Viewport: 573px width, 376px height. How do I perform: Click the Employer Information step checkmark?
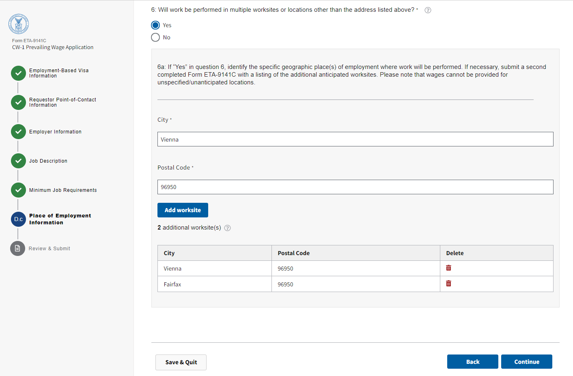pyautogui.click(x=18, y=132)
